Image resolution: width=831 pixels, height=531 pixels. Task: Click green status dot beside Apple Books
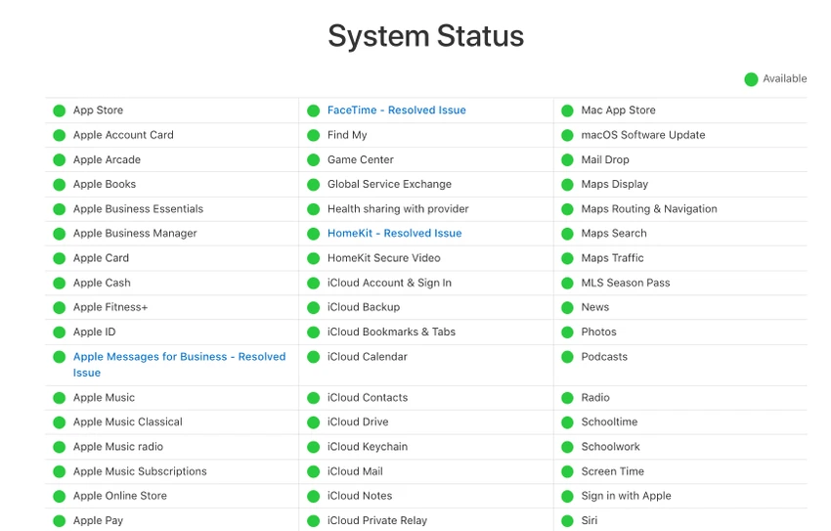[60, 185]
